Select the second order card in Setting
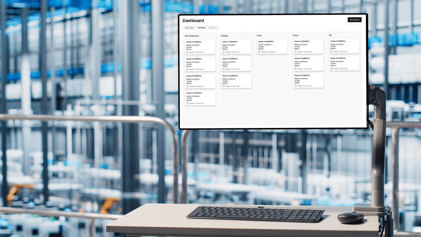421x237 pixels. 236,63
